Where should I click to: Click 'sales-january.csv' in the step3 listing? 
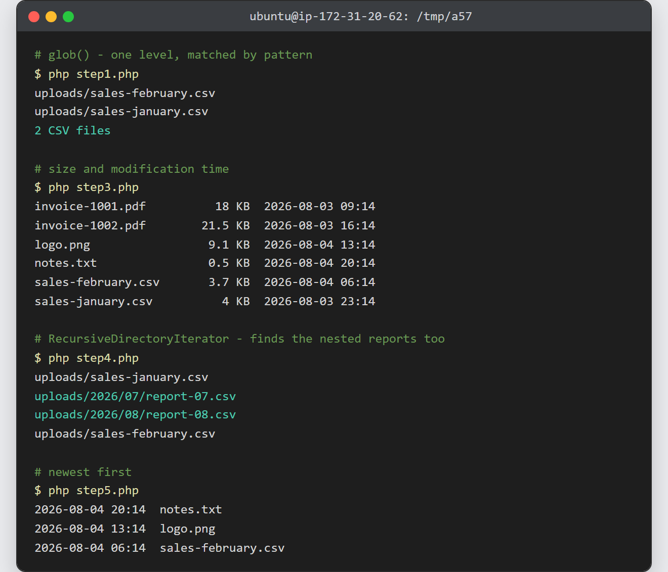pyautogui.click(x=94, y=302)
